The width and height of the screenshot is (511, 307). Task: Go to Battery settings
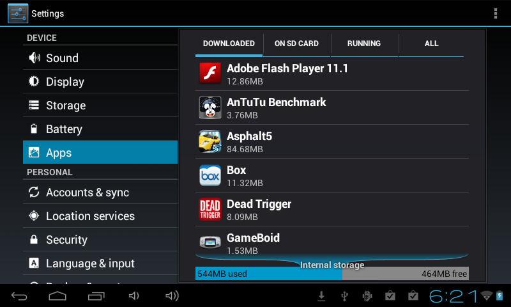point(64,129)
